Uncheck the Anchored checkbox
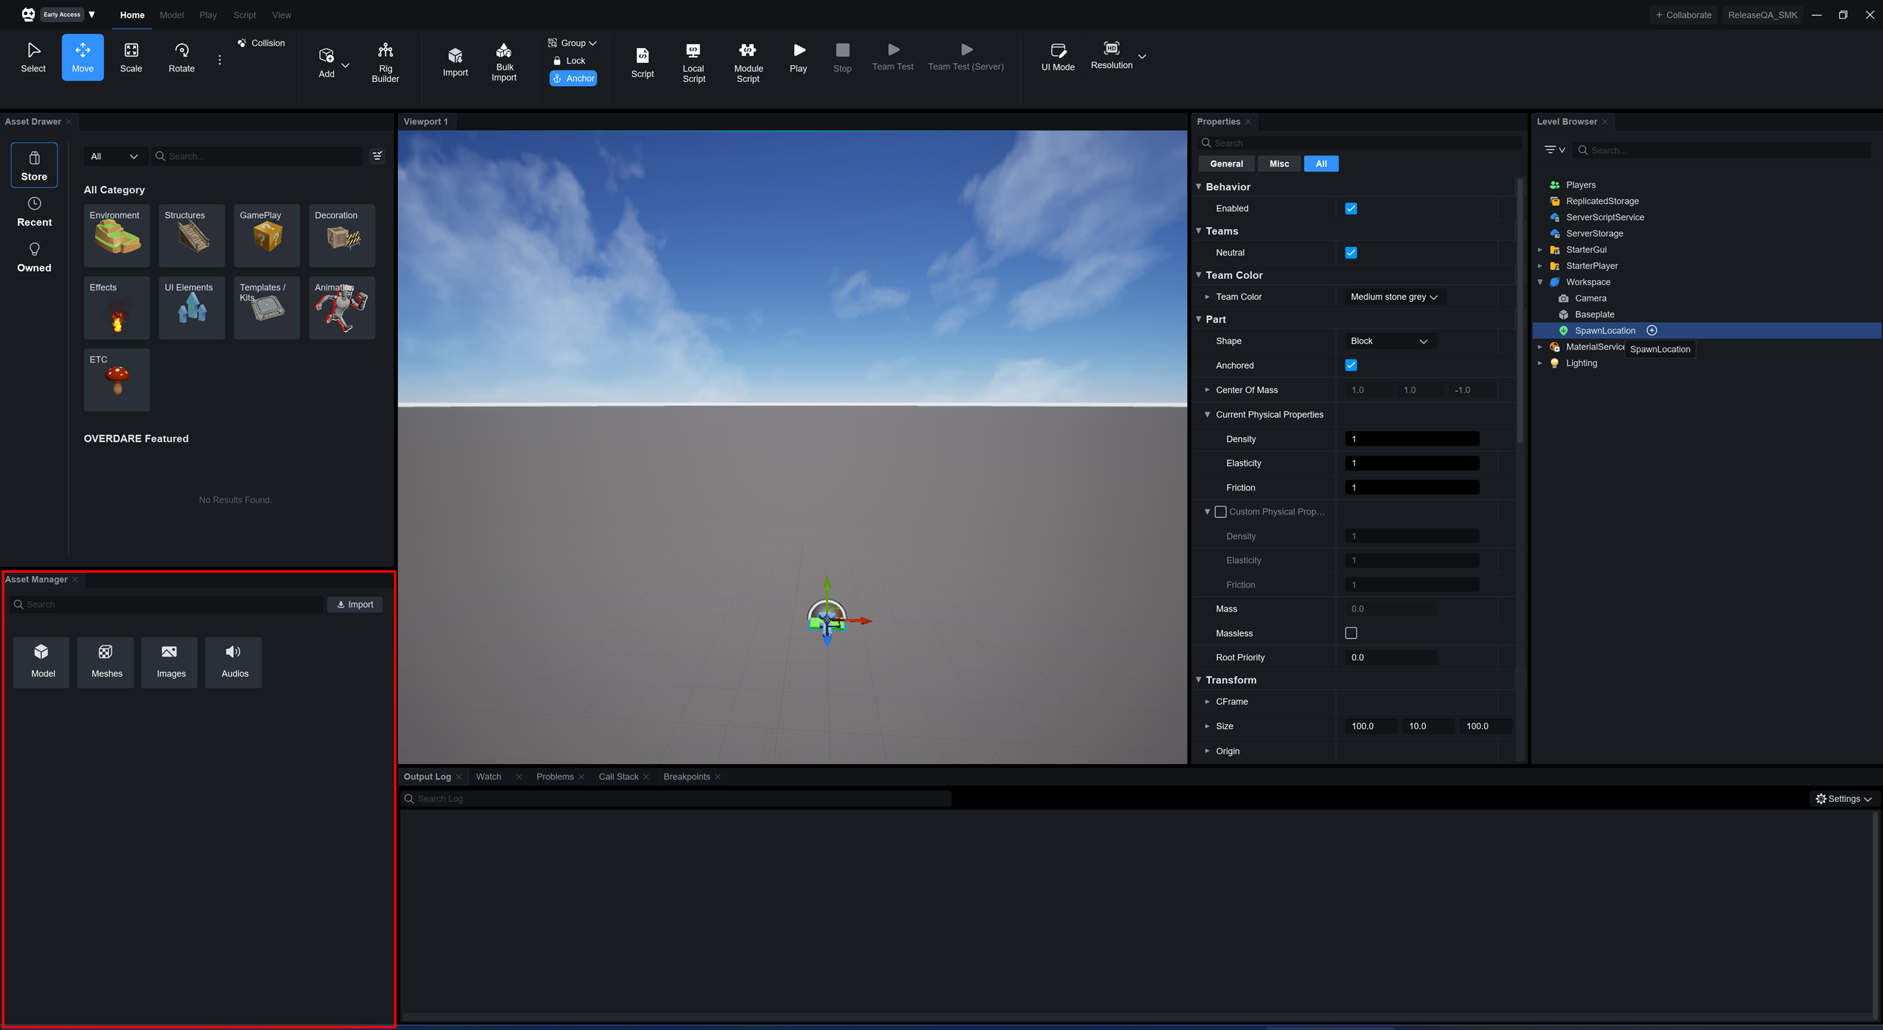This screenshot has width=1883, height=1030. point(1351,365)
